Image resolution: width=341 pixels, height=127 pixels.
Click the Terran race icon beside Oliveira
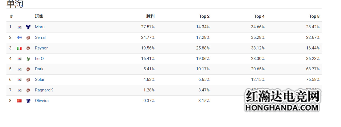[28, 101]
